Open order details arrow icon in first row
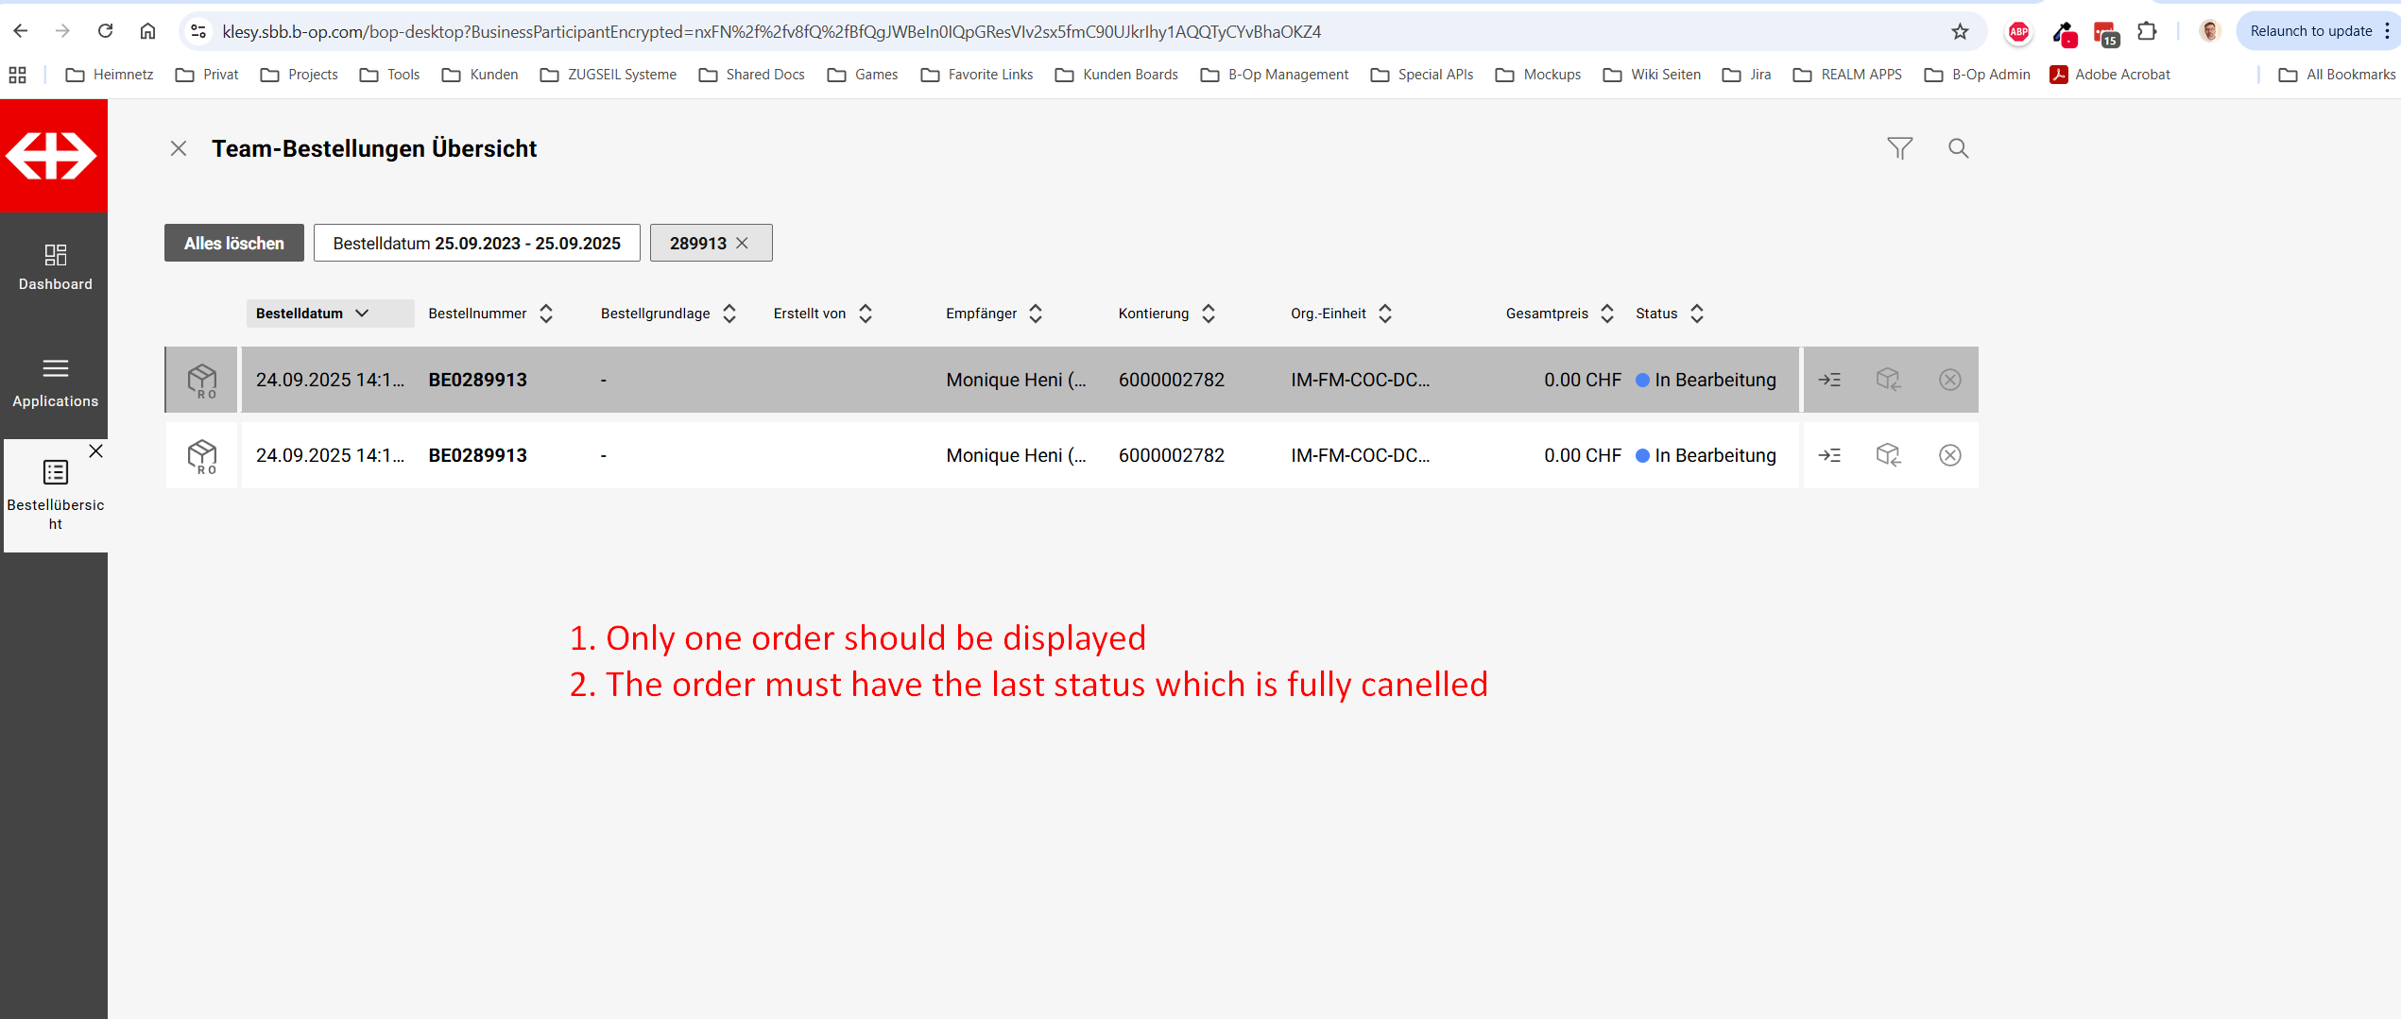Screen dimensions: 2401x1019 click(x=1829, y=380)
